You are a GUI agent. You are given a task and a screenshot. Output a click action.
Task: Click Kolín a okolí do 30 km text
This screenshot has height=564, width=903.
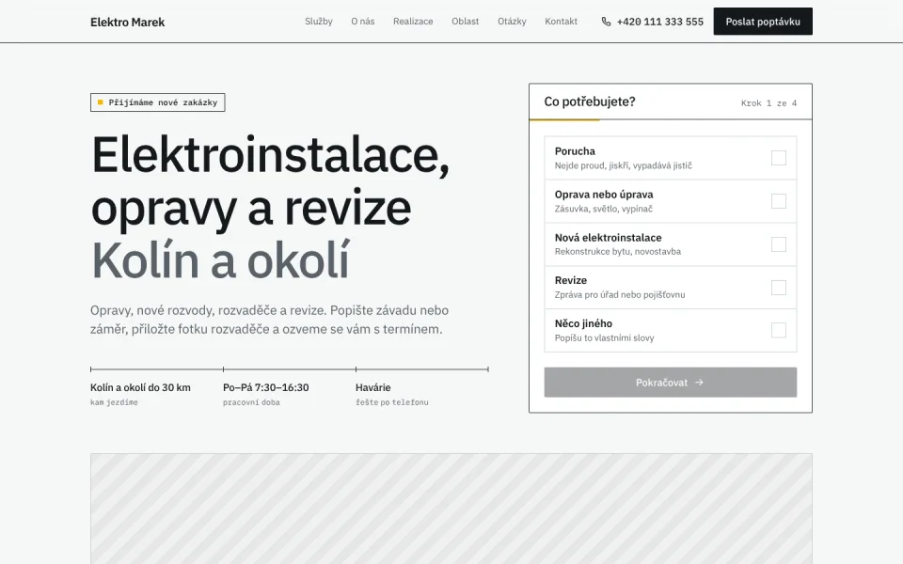click(140, 387)
